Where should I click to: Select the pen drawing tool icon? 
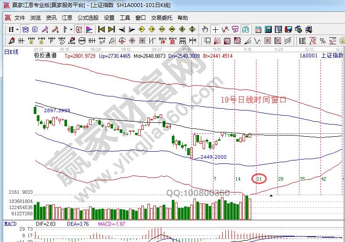[x=11, y=41]
